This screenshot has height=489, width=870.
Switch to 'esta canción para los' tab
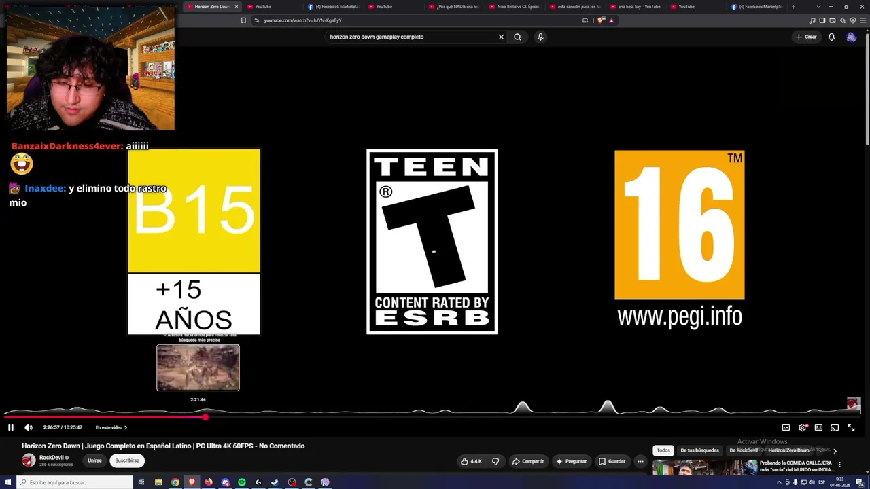(x=575, y=7)
